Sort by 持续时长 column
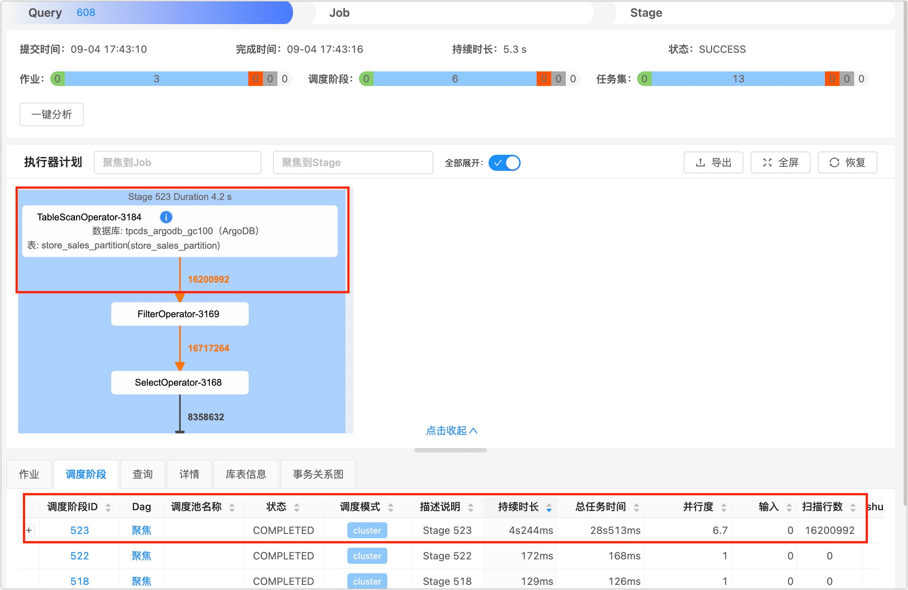This screenshot has width=908, height=590. click(x=549, y=507)
